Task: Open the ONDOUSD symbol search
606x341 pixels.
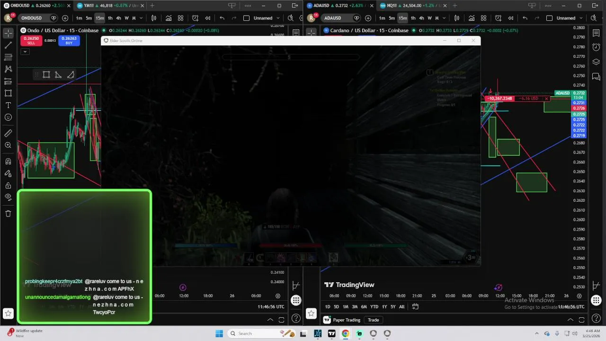Action: [32, 18]
